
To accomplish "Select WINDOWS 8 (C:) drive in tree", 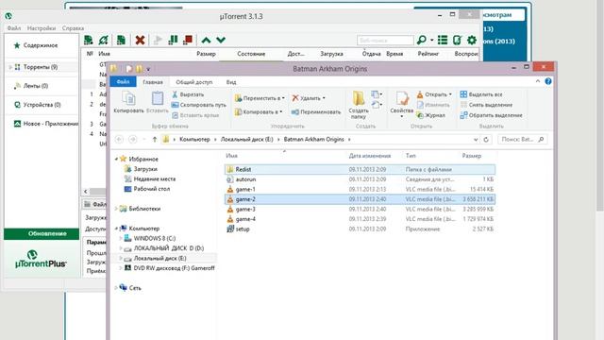I will point(154,238).
